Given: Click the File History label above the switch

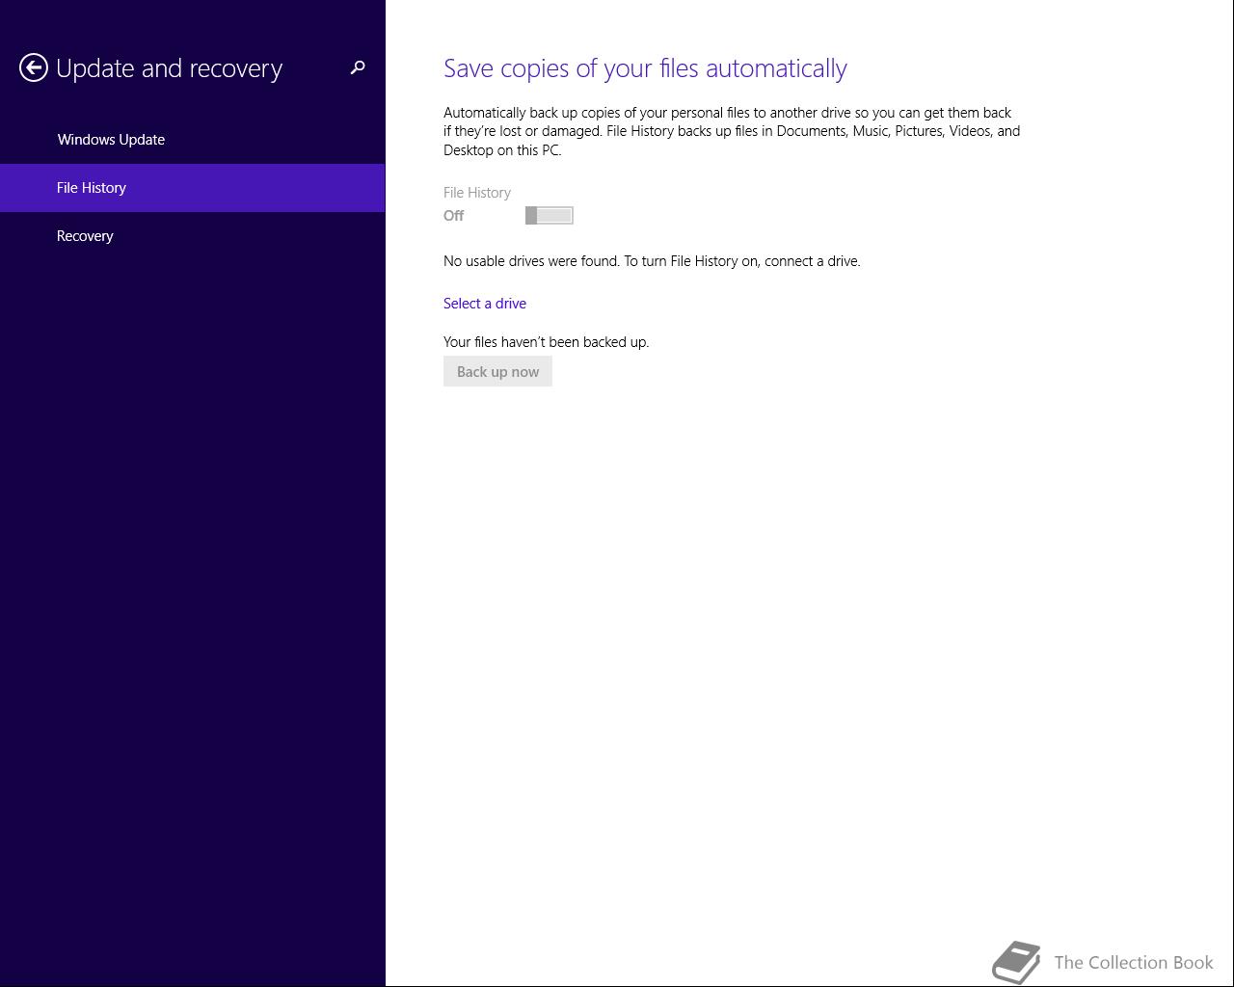Looking at the screenshot, I should pos(477,193).
